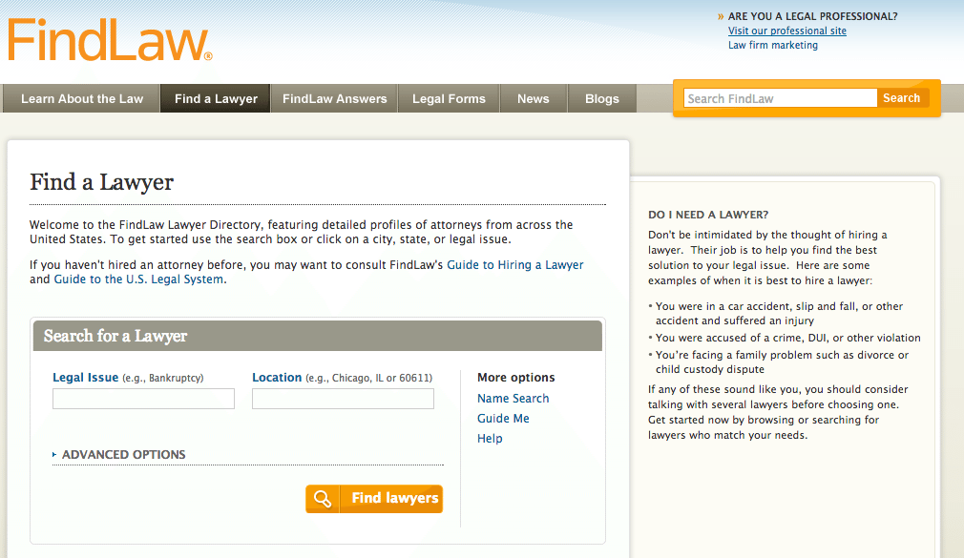Go to FindLaw Answers
The height and width of the screenshot is (558, 964).
pyautogui.click(x=333, y=97)
